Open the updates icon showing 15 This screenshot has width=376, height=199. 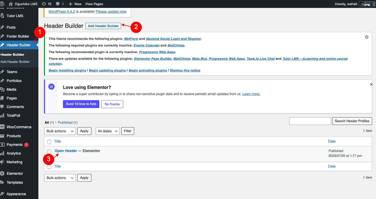pos(44,4)
